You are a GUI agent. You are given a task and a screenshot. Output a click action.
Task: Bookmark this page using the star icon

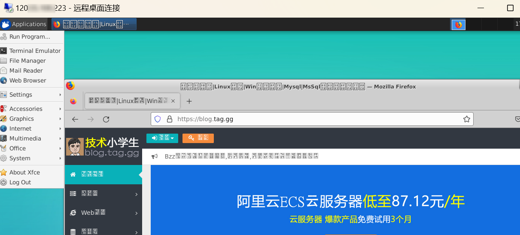tap(466, 119)
